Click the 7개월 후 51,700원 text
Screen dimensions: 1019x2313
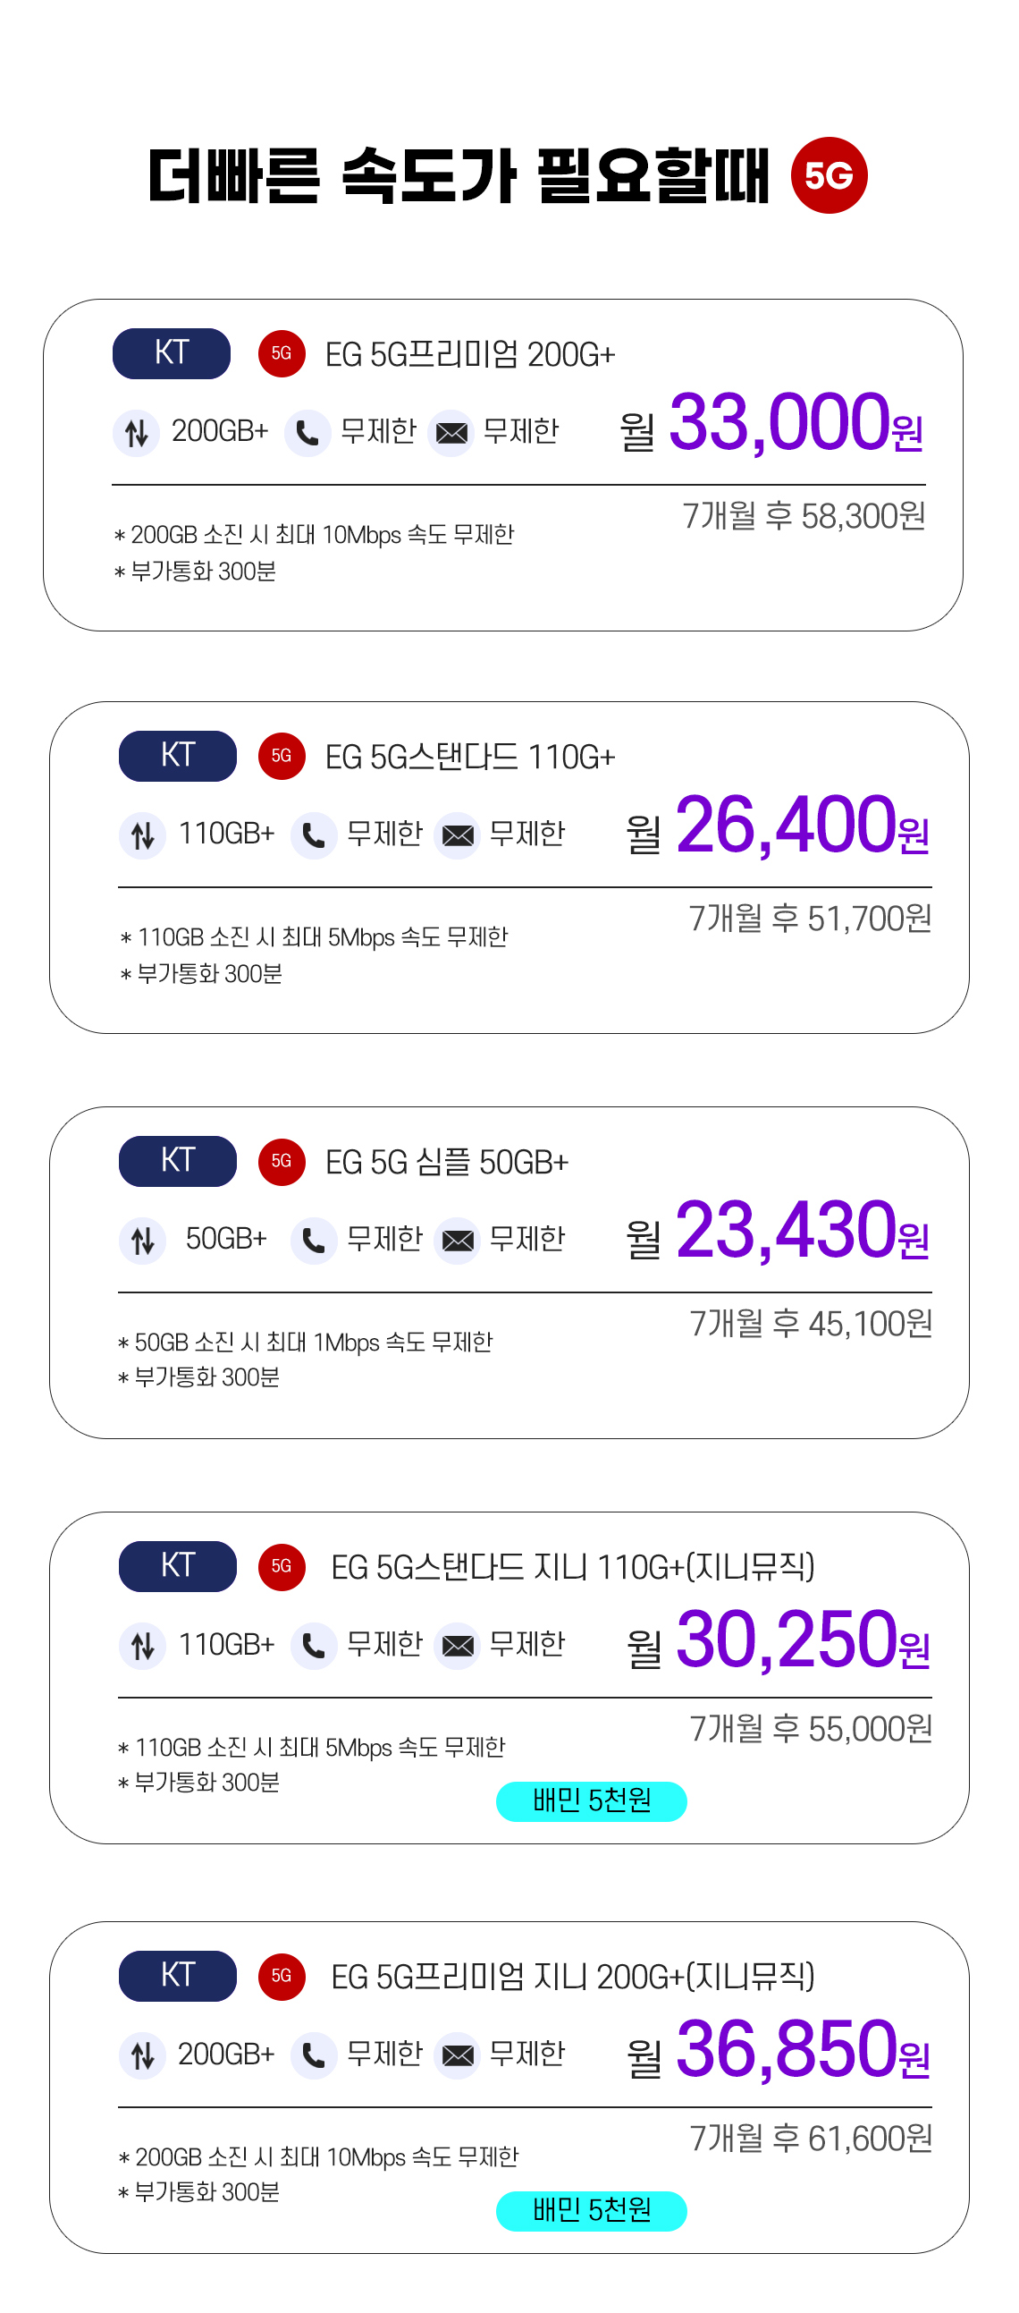(x=811, y=919)
